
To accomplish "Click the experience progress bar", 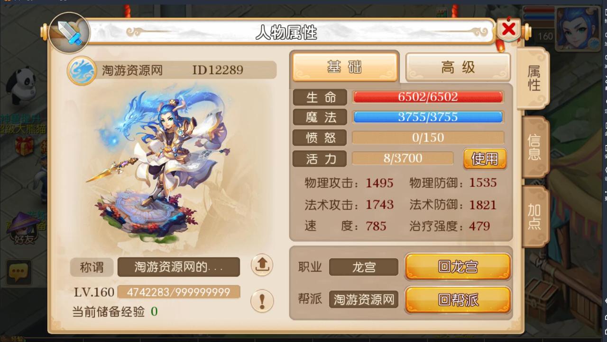I will click(x=179, y=292).
